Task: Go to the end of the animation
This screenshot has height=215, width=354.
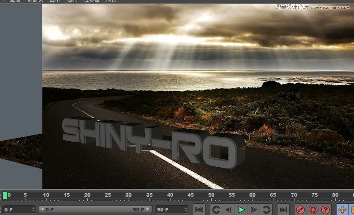Action: tap(283, 210)
